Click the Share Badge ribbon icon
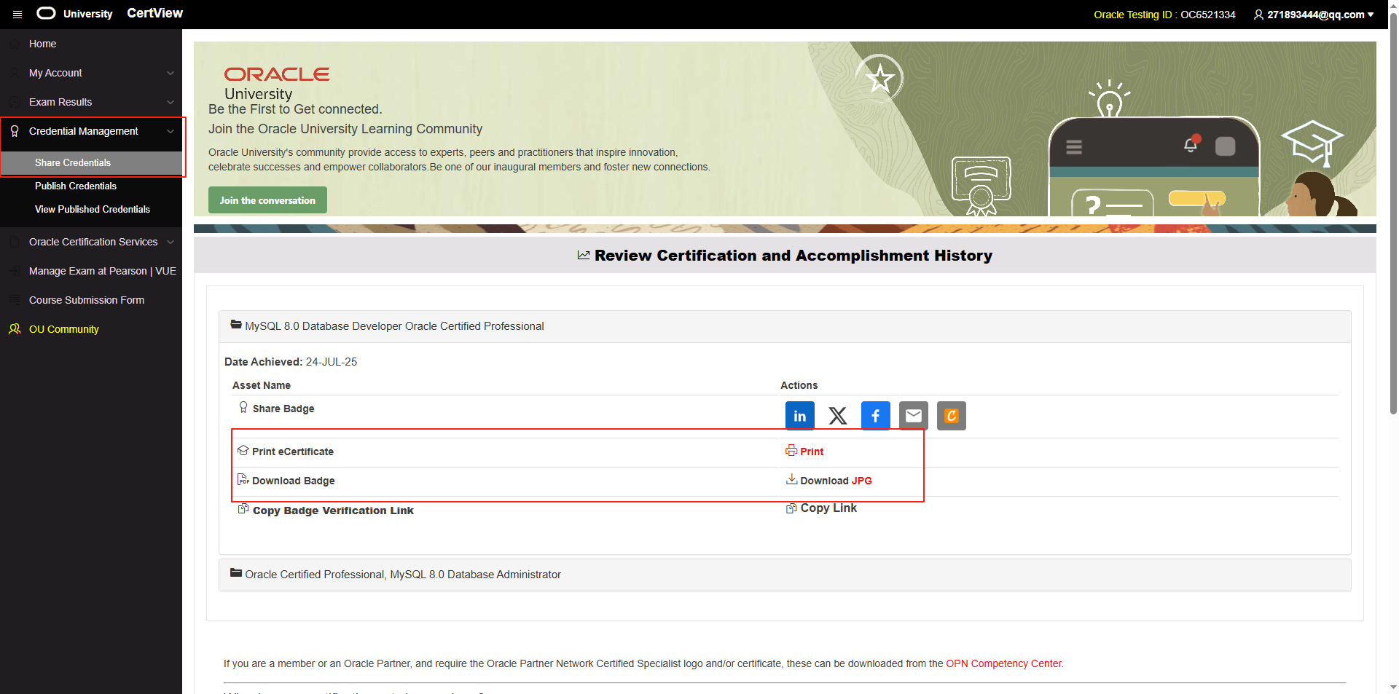Screen dimensions: 1399x694 click(x=243, y=407)
